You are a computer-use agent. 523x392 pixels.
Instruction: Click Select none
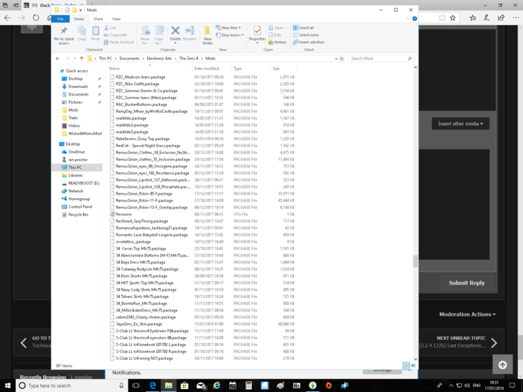pyautogui.click(x=305, y=35)
